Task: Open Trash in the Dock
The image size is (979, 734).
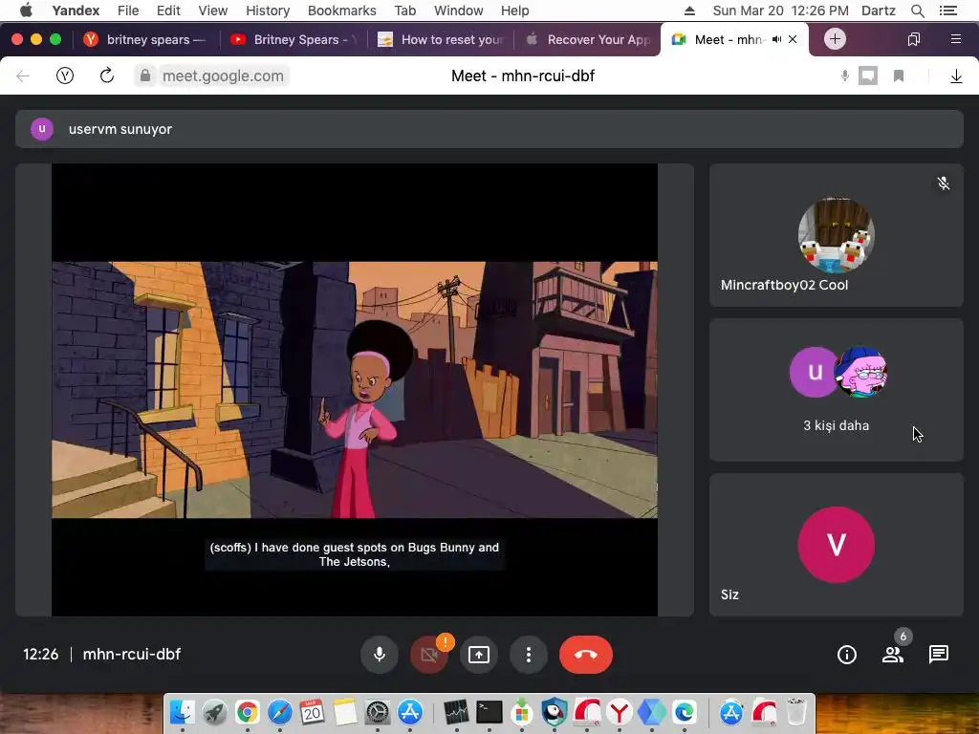Action: [795, 711]
